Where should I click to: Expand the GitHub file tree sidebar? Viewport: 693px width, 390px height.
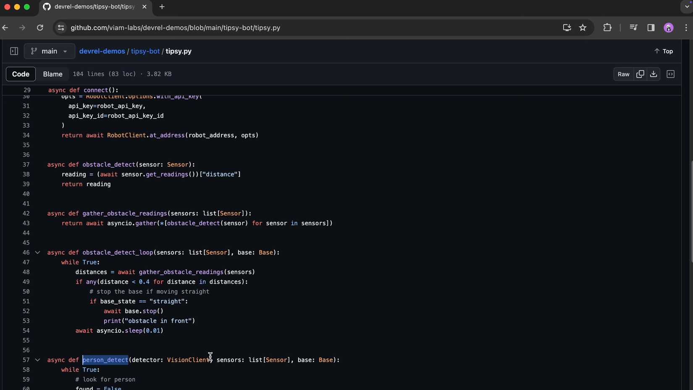point(14,51)
